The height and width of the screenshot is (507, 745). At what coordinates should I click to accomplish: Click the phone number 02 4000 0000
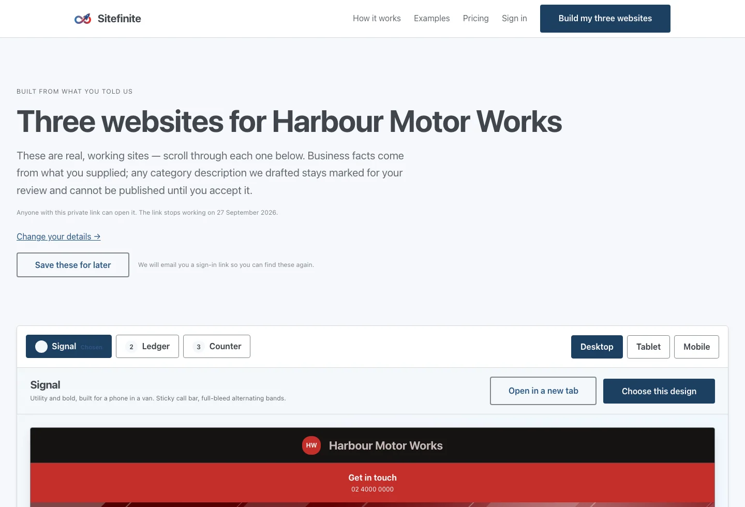point(373,489)
